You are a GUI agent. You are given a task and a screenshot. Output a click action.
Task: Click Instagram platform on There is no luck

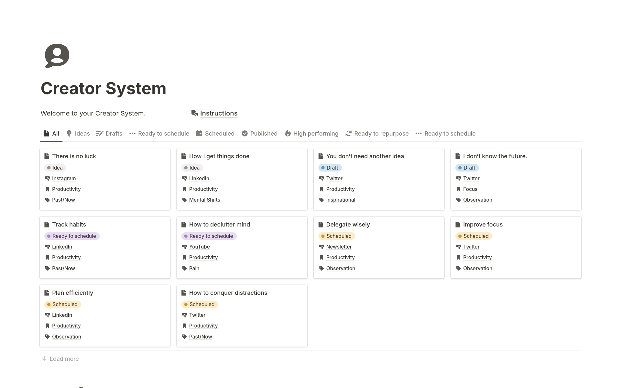click(x=64, y=178)
